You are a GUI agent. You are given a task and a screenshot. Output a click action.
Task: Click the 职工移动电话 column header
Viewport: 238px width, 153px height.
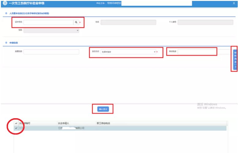pos(103,123)
